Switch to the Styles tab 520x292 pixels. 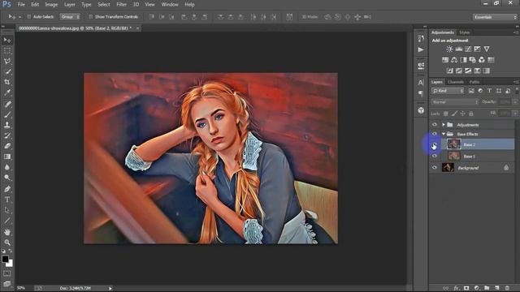(x=464, y=32)
